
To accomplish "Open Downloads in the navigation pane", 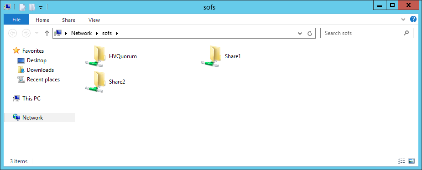I will [40, 70].
